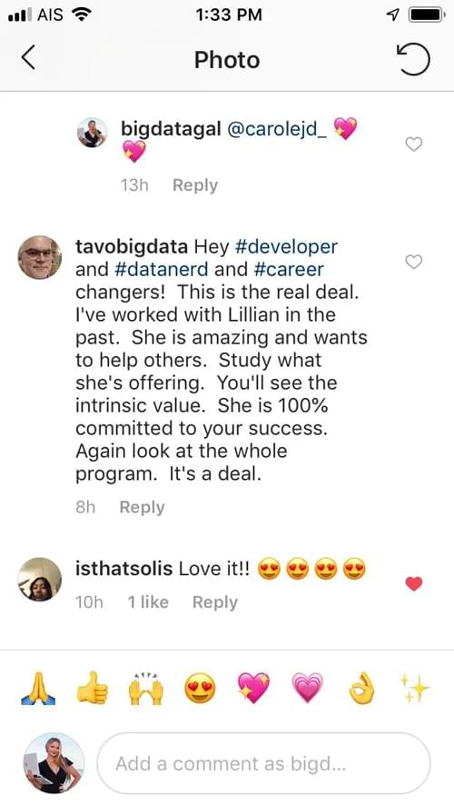Tap the Add a comment field
The height and width of the screenshot is (806, 454).
point(263,763)
